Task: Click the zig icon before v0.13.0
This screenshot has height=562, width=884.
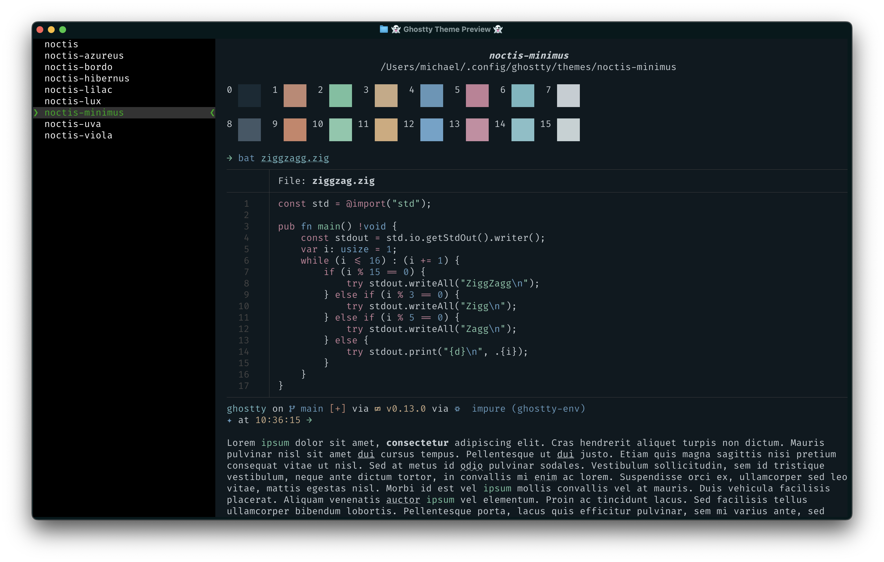Action: [x=377, y=409]
